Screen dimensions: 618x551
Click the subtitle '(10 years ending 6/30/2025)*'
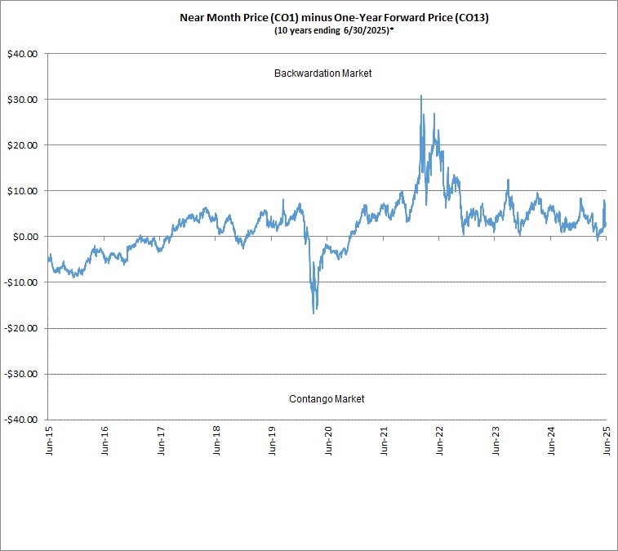[334, 30]
